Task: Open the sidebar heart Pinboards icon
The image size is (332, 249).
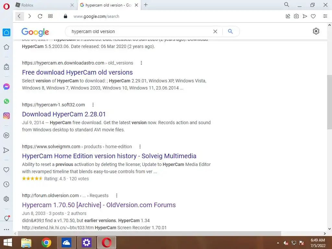Action: pos(6,170)
